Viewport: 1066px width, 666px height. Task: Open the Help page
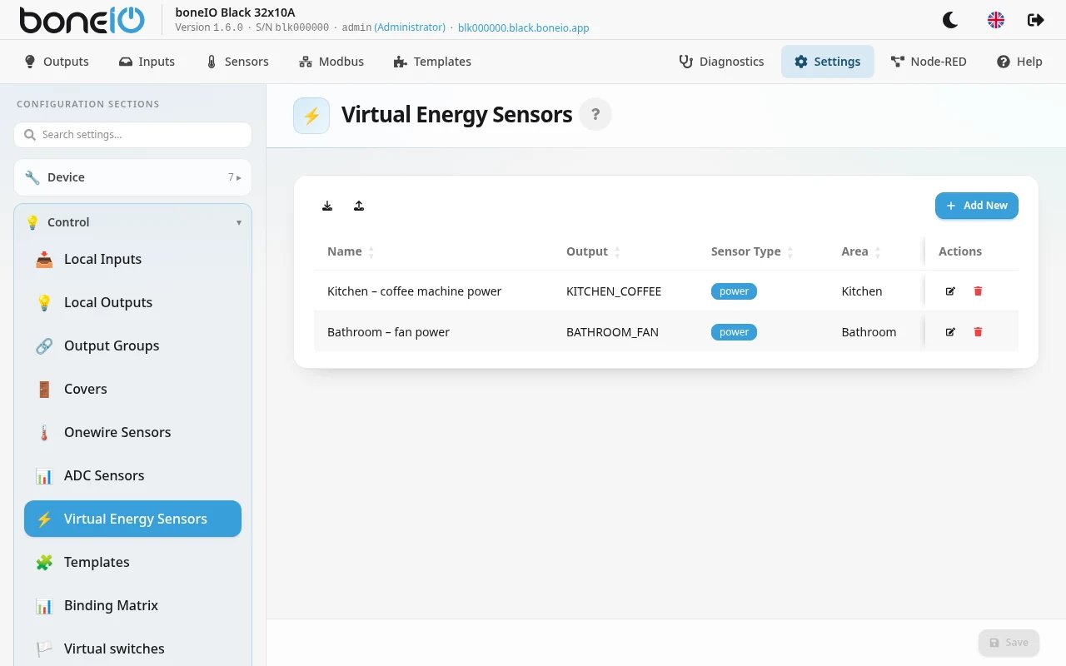coord(1019,62)
